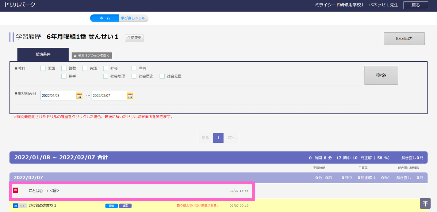Viewport: 437px width, 212px height.
Task: Click the blue 算 subject icon
Action: [16, 206]
